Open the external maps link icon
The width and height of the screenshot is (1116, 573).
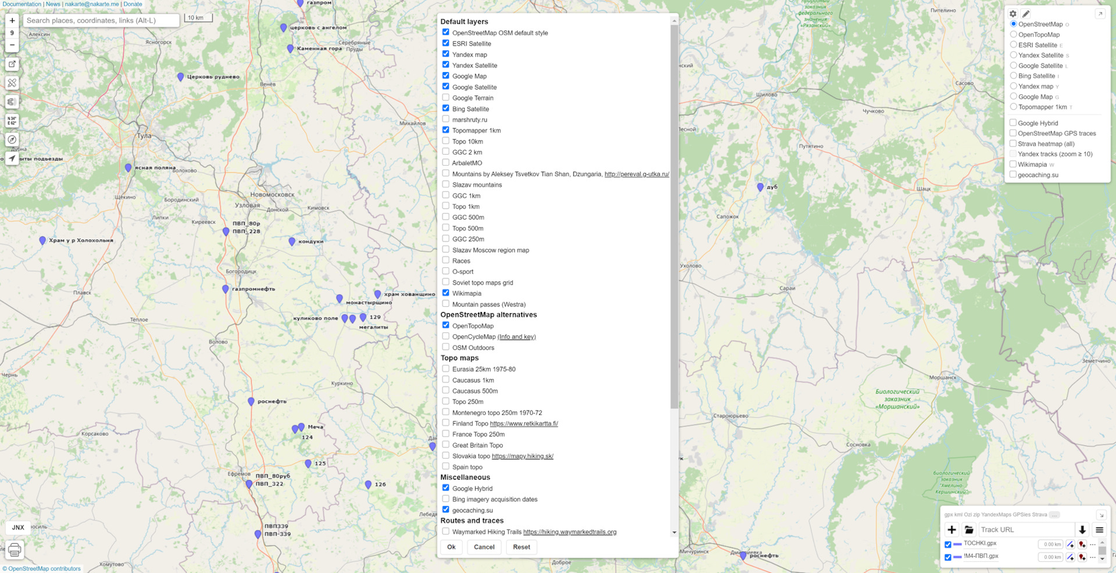(12, 64)
